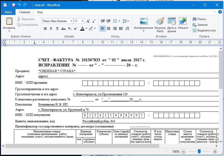Toggle the Align left paragraph button
The image size is (224, 156).
tap(102, 29)
